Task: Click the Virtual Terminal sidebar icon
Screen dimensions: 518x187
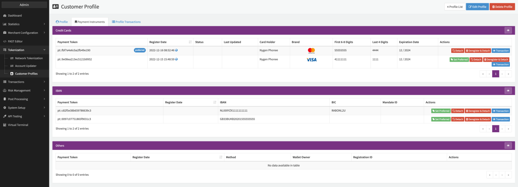Action: 4,125
